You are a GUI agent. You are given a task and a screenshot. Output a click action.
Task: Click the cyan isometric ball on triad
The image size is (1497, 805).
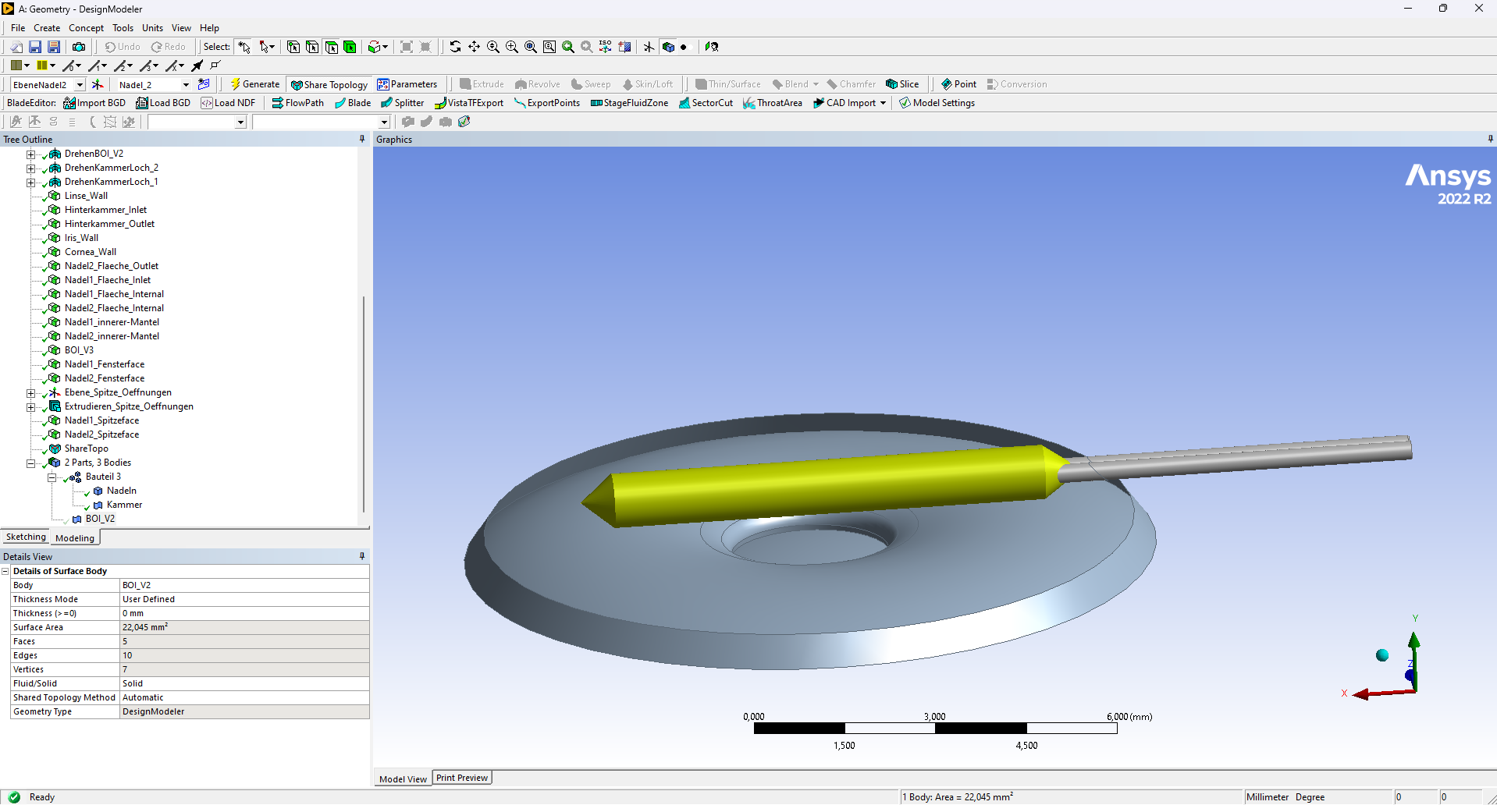[x=1382, y=655]
